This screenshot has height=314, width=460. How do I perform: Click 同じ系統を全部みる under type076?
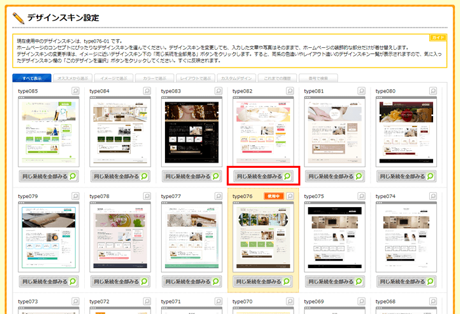263,281
